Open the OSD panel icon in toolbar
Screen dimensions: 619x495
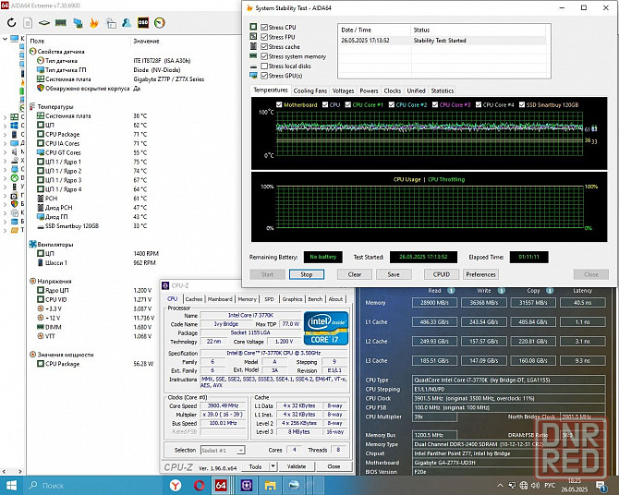143,23
